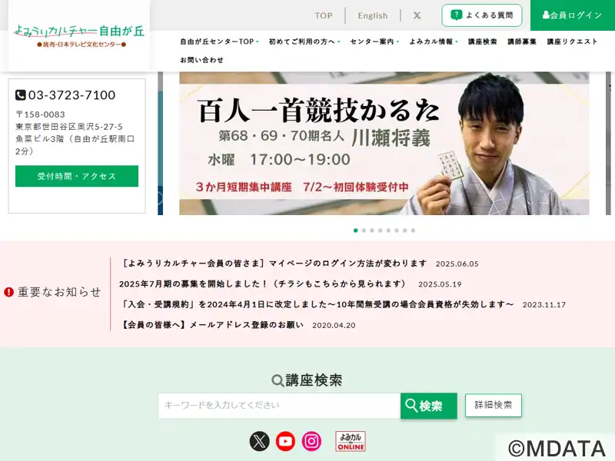615x461 pixels.
Task: Select the second carousel dot indicator
Action: pos(364,230)
